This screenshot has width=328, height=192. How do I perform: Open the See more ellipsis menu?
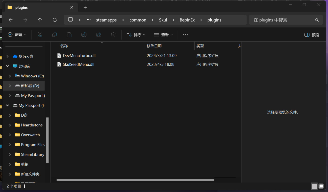pos(186,35)
